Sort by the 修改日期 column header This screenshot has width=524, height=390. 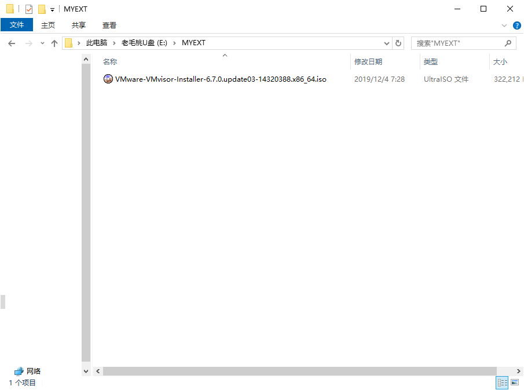coord(368,62)
